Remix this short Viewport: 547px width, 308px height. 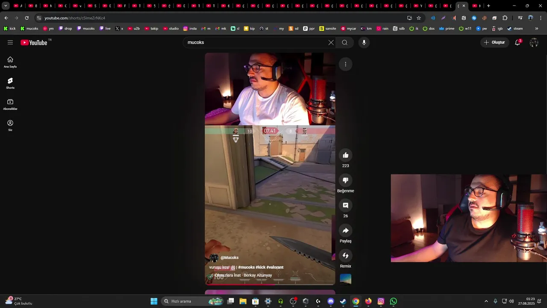click(346, 255)
